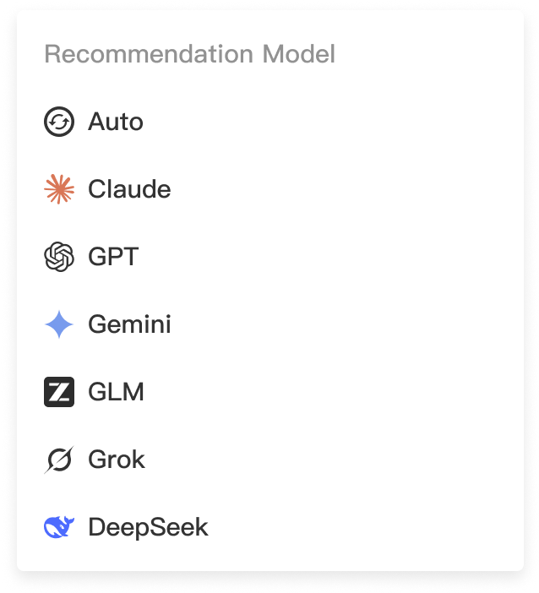Viewport: 539px width, 593px height.
Task: Pick the GPT text label
Action: point(113,257)
